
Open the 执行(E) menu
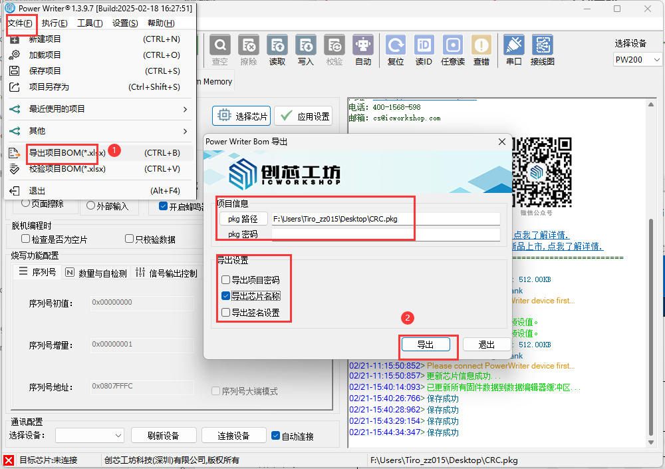tap(55, 23)
